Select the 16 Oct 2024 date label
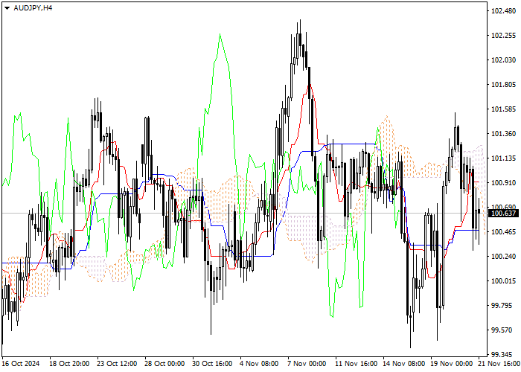The image size is (521, 372). [x=21, y=364]
